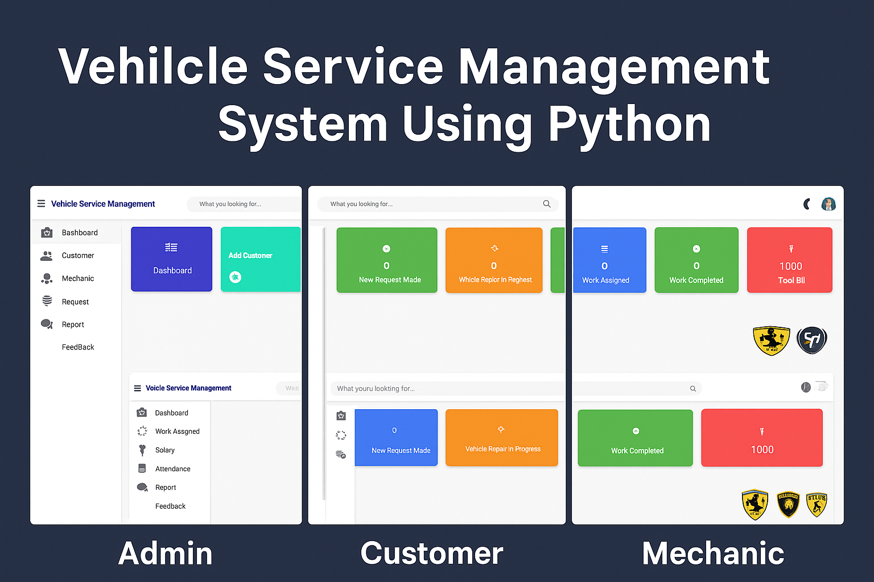Select Request in the admin sidebar
874x582 pixels.
[75, 302]
